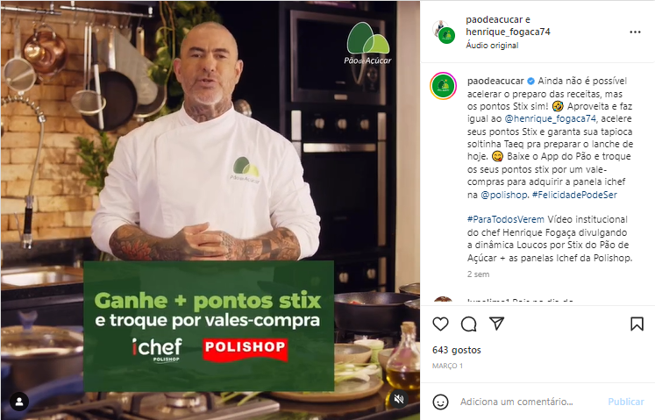Open the @polishop mention link
The image size is (655, 420).
[504, 195]
